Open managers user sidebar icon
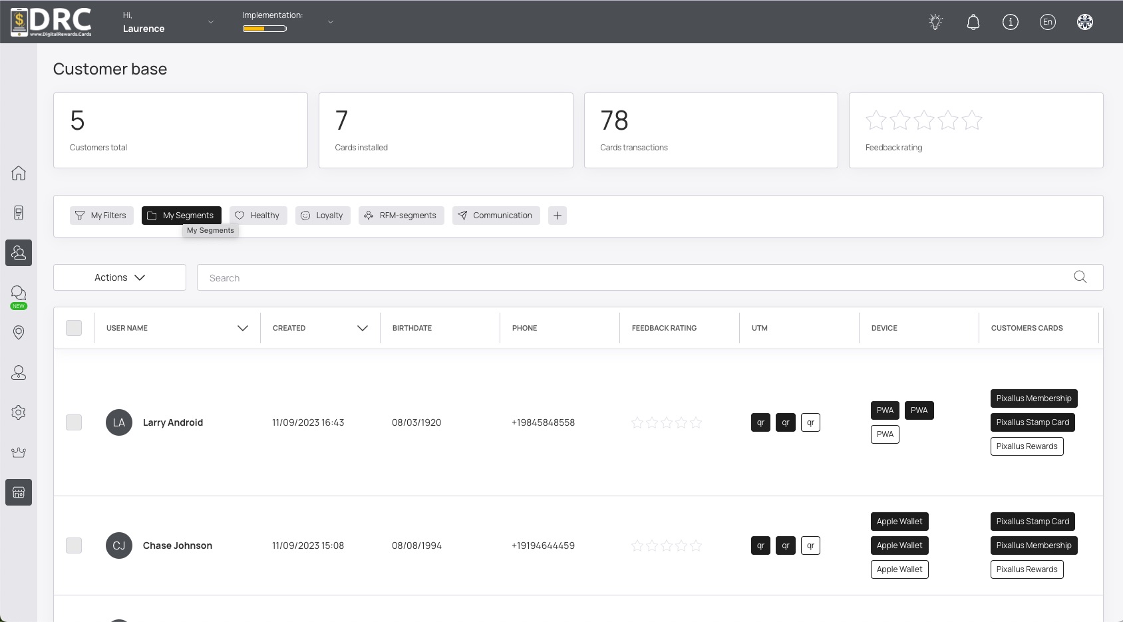1123x622 pixels. click(19, 373)
